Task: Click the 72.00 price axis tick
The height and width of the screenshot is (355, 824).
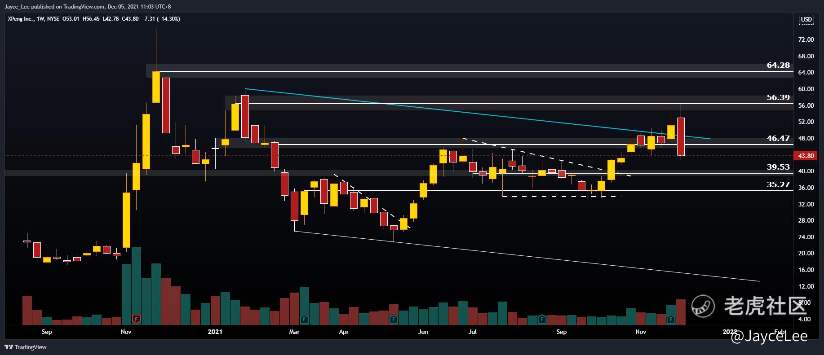Action: (x=806, y=40)
